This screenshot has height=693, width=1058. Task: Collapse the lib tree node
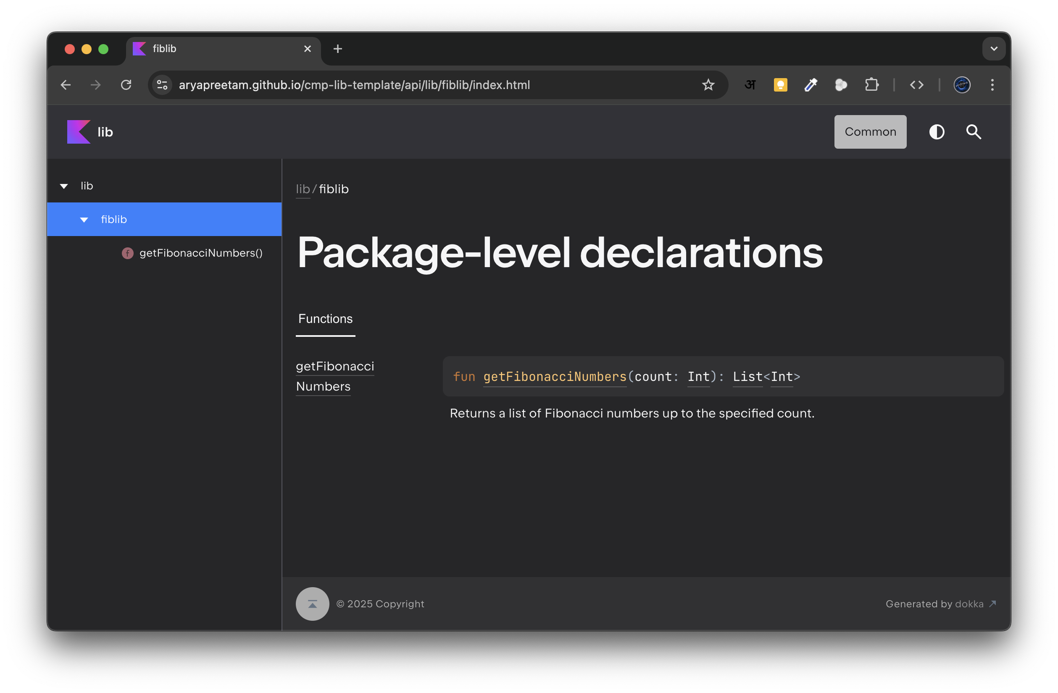coord(64,186)
